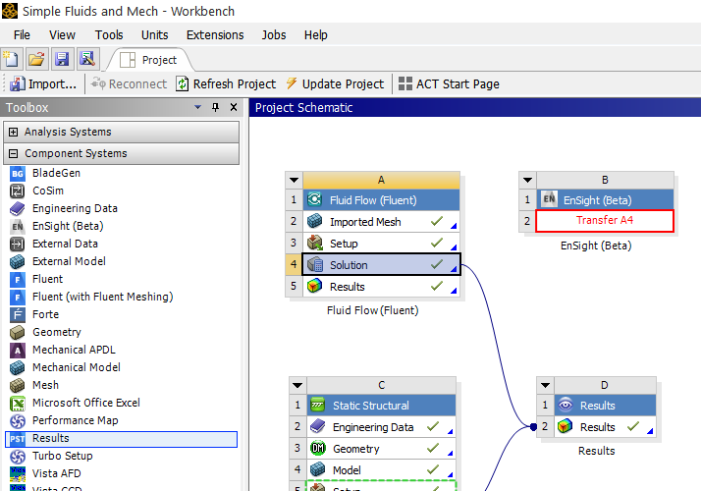Open the Extensions menu

tap(215, 35)
